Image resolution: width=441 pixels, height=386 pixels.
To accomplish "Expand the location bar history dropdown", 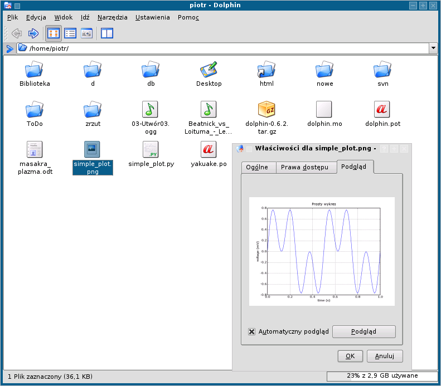I will click(x=433, y=48).
